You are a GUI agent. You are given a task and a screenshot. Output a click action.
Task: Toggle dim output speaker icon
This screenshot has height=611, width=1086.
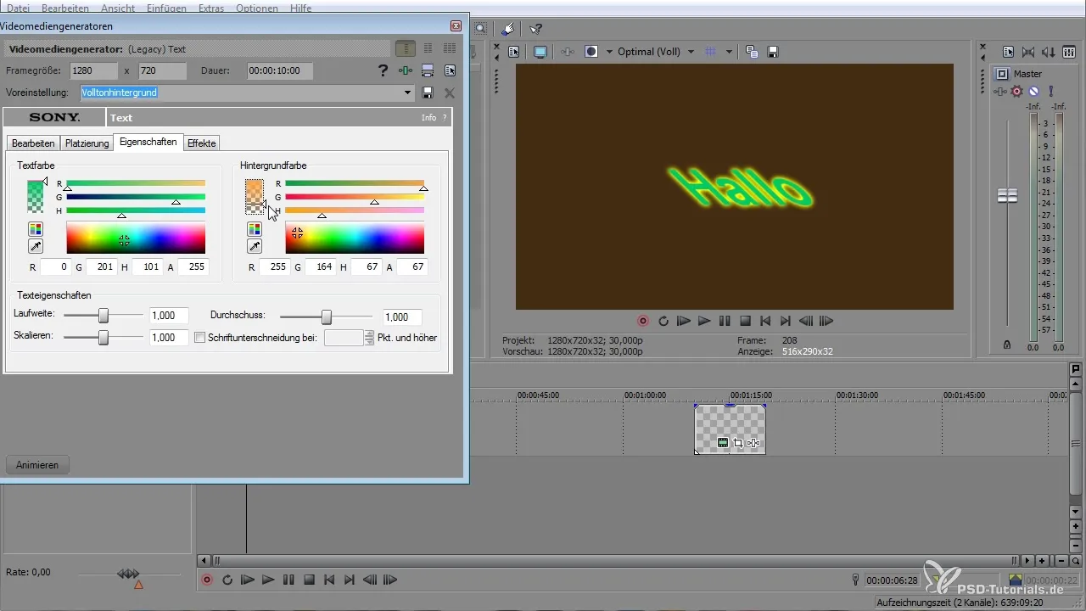(1049, 52)
